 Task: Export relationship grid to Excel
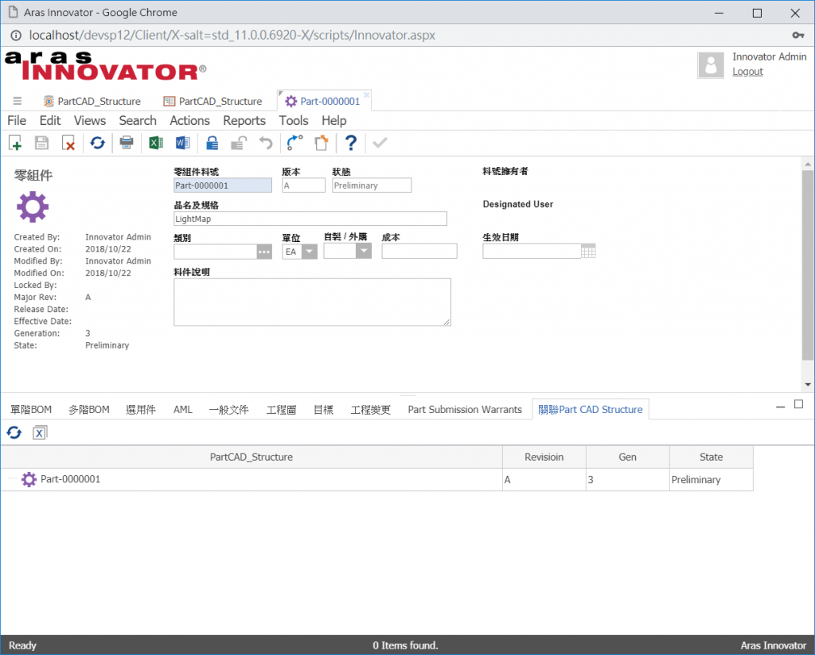[40, 432]
